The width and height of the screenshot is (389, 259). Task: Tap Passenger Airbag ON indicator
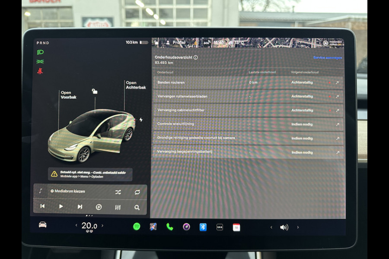coord(333,43)
